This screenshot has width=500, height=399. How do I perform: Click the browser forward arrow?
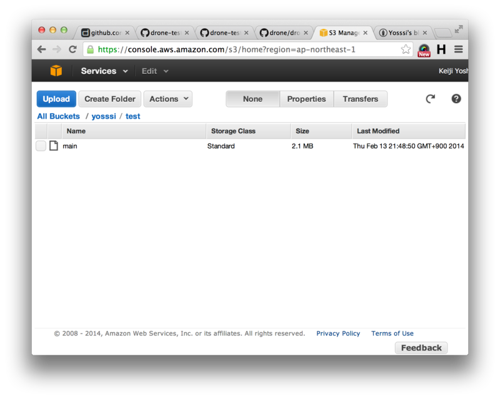pyautogui.click(x=57, y=49)
